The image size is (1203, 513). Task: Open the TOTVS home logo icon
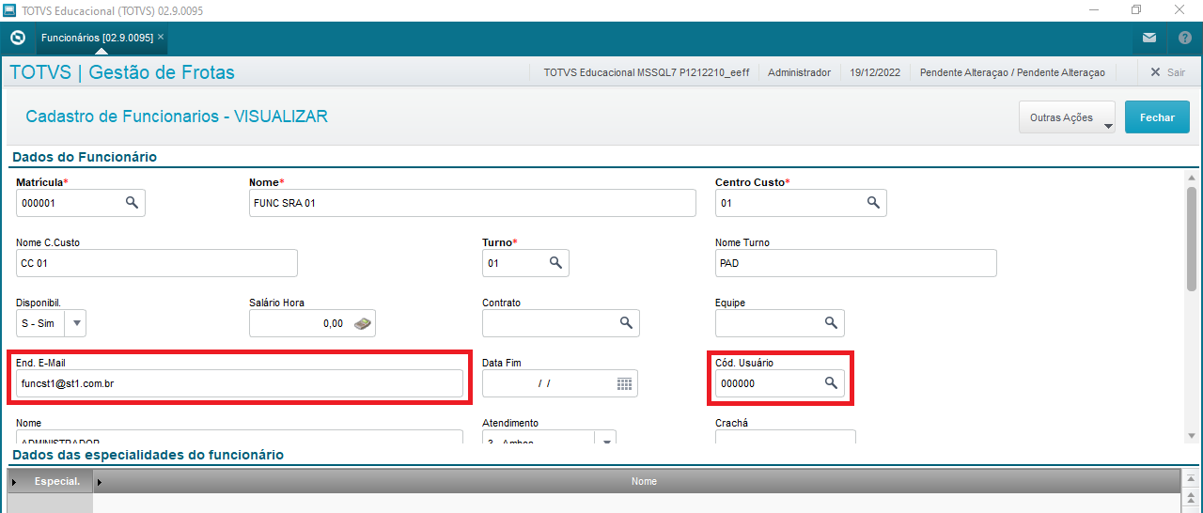pos(17,38)
